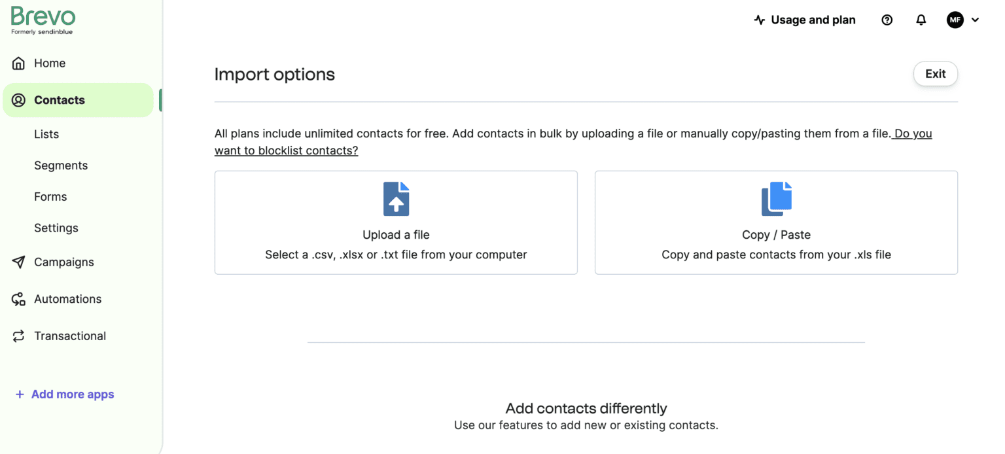Click the plus beside Add more apps
The image size is (1005, 454).
click(x=18, y=394)
